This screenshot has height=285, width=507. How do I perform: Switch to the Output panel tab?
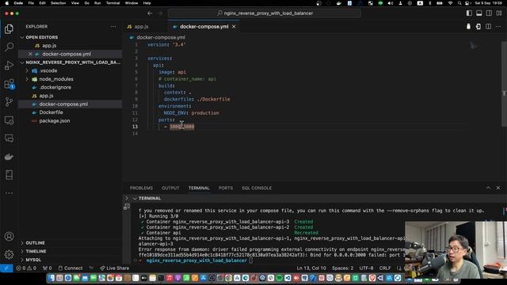[170, 188]
